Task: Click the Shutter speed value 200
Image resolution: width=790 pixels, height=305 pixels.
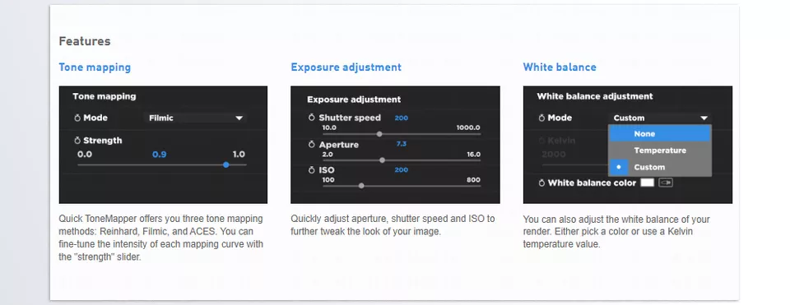Action: click(401, 118)
